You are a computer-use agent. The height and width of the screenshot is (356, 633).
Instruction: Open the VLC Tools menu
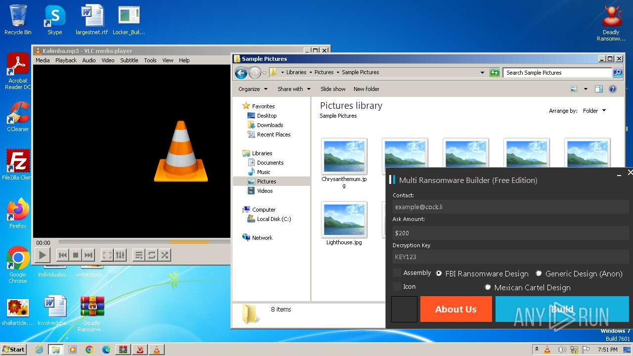click(150, 60)
